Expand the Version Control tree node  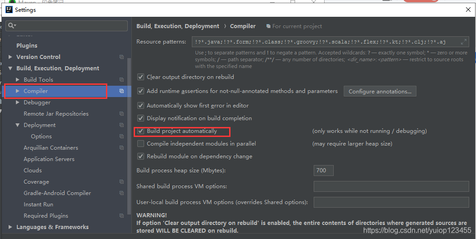pos(10,57)
